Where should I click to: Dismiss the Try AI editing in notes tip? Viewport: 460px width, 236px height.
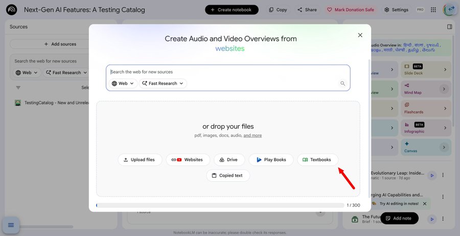coord(425,203)
